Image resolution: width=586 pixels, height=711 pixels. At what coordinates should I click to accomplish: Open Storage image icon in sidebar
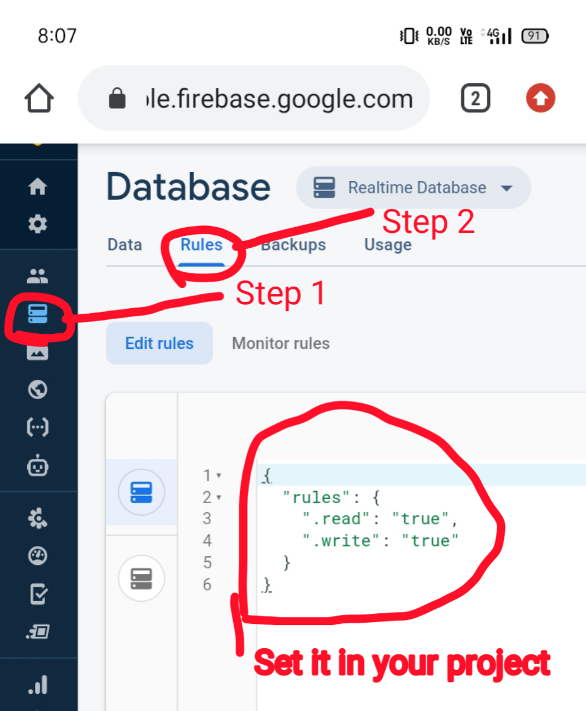click(38, 352)
